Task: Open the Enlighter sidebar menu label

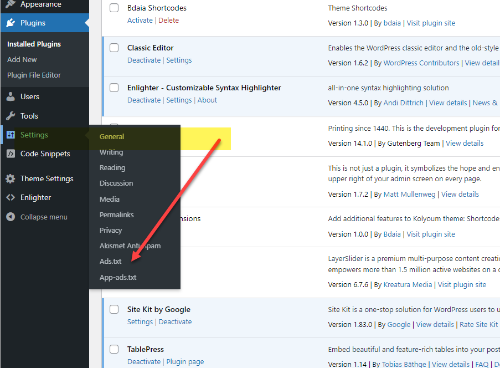Action: click(35, 197)
